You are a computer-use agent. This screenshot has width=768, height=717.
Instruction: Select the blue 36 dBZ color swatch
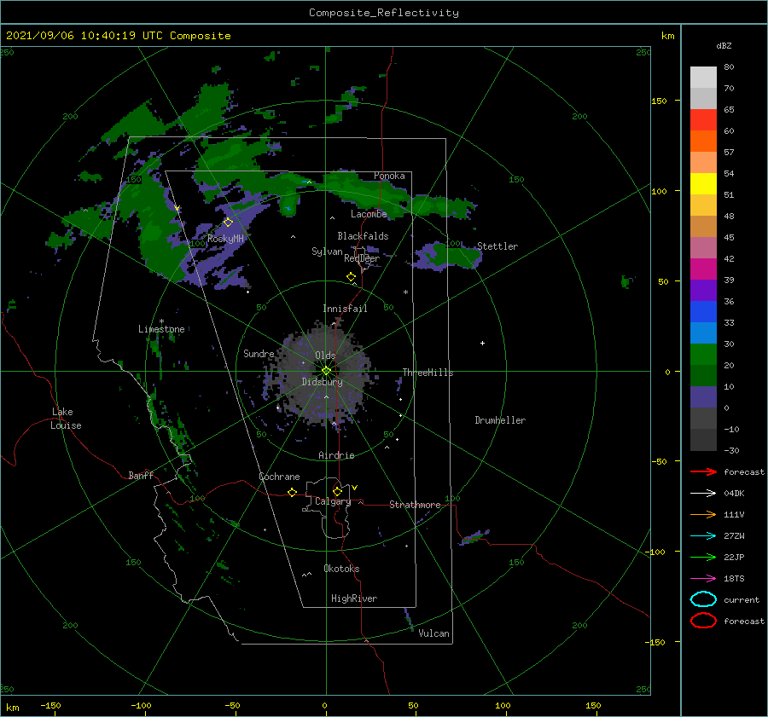coord(703,311)
